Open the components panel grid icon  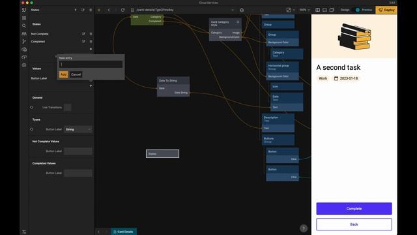[x=24, y=18]
